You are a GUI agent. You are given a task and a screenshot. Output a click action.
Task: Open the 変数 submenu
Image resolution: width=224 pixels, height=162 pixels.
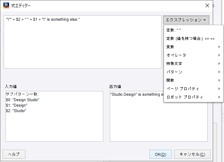193,47
